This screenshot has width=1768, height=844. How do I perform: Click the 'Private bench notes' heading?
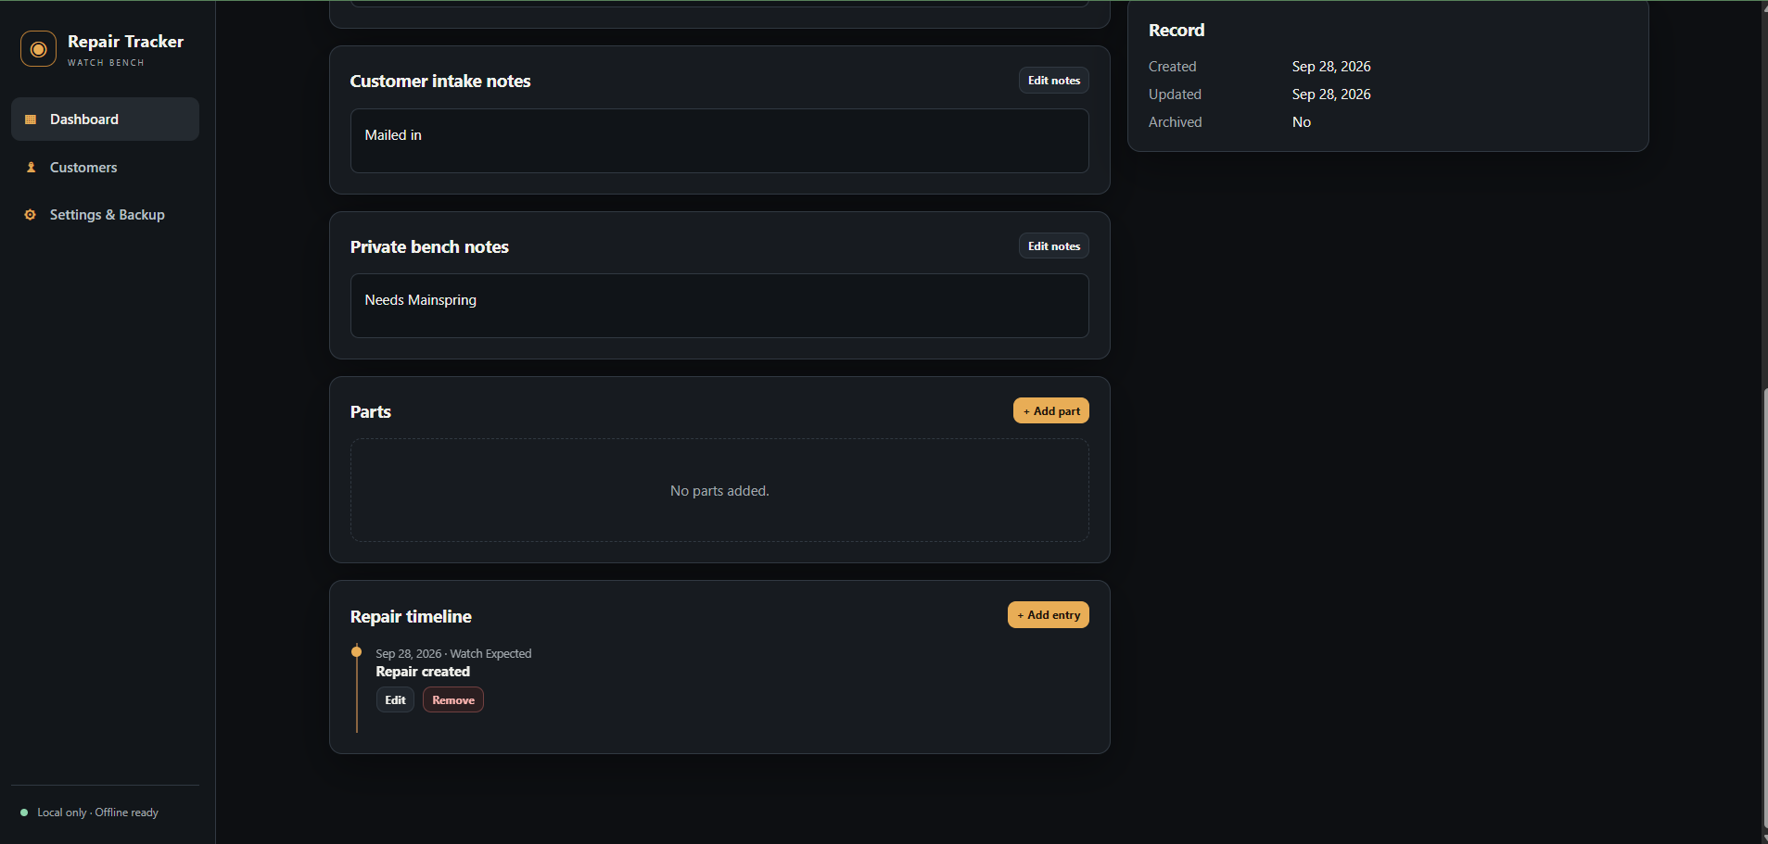tap(429, 247)
